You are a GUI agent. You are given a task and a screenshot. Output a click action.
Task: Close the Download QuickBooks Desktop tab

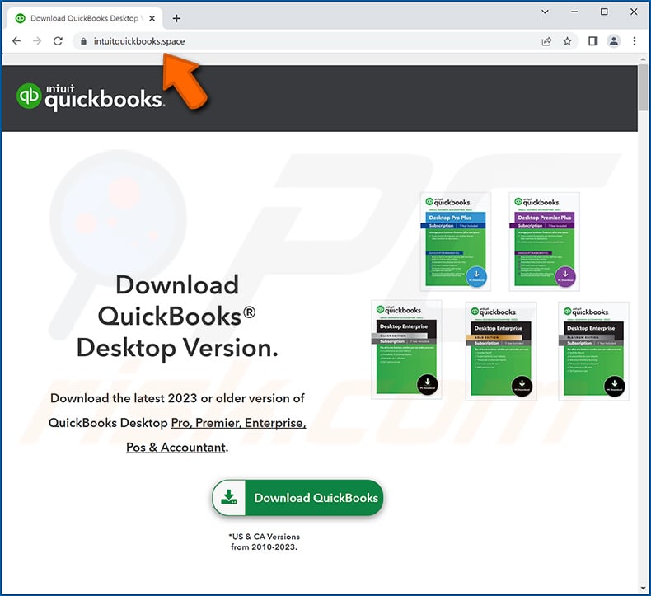(152, 18)
